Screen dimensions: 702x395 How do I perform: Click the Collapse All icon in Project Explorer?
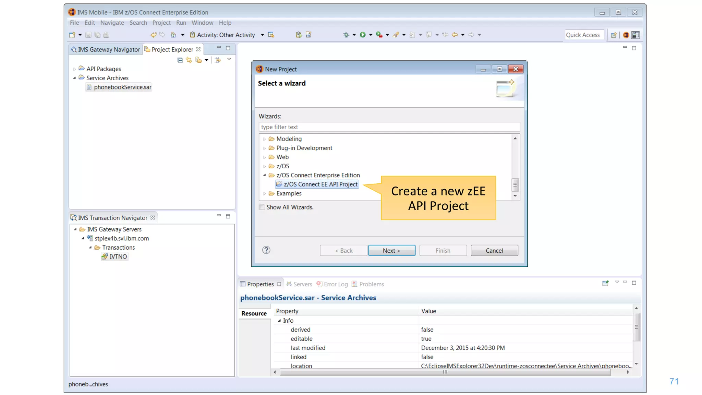point(180,60)
